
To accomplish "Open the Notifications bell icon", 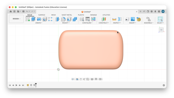I will tap(155, 11).
